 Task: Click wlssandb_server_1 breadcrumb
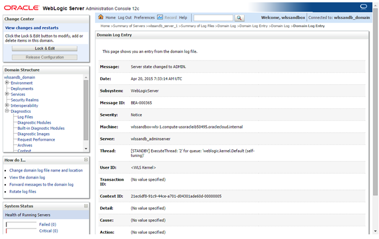163,26
